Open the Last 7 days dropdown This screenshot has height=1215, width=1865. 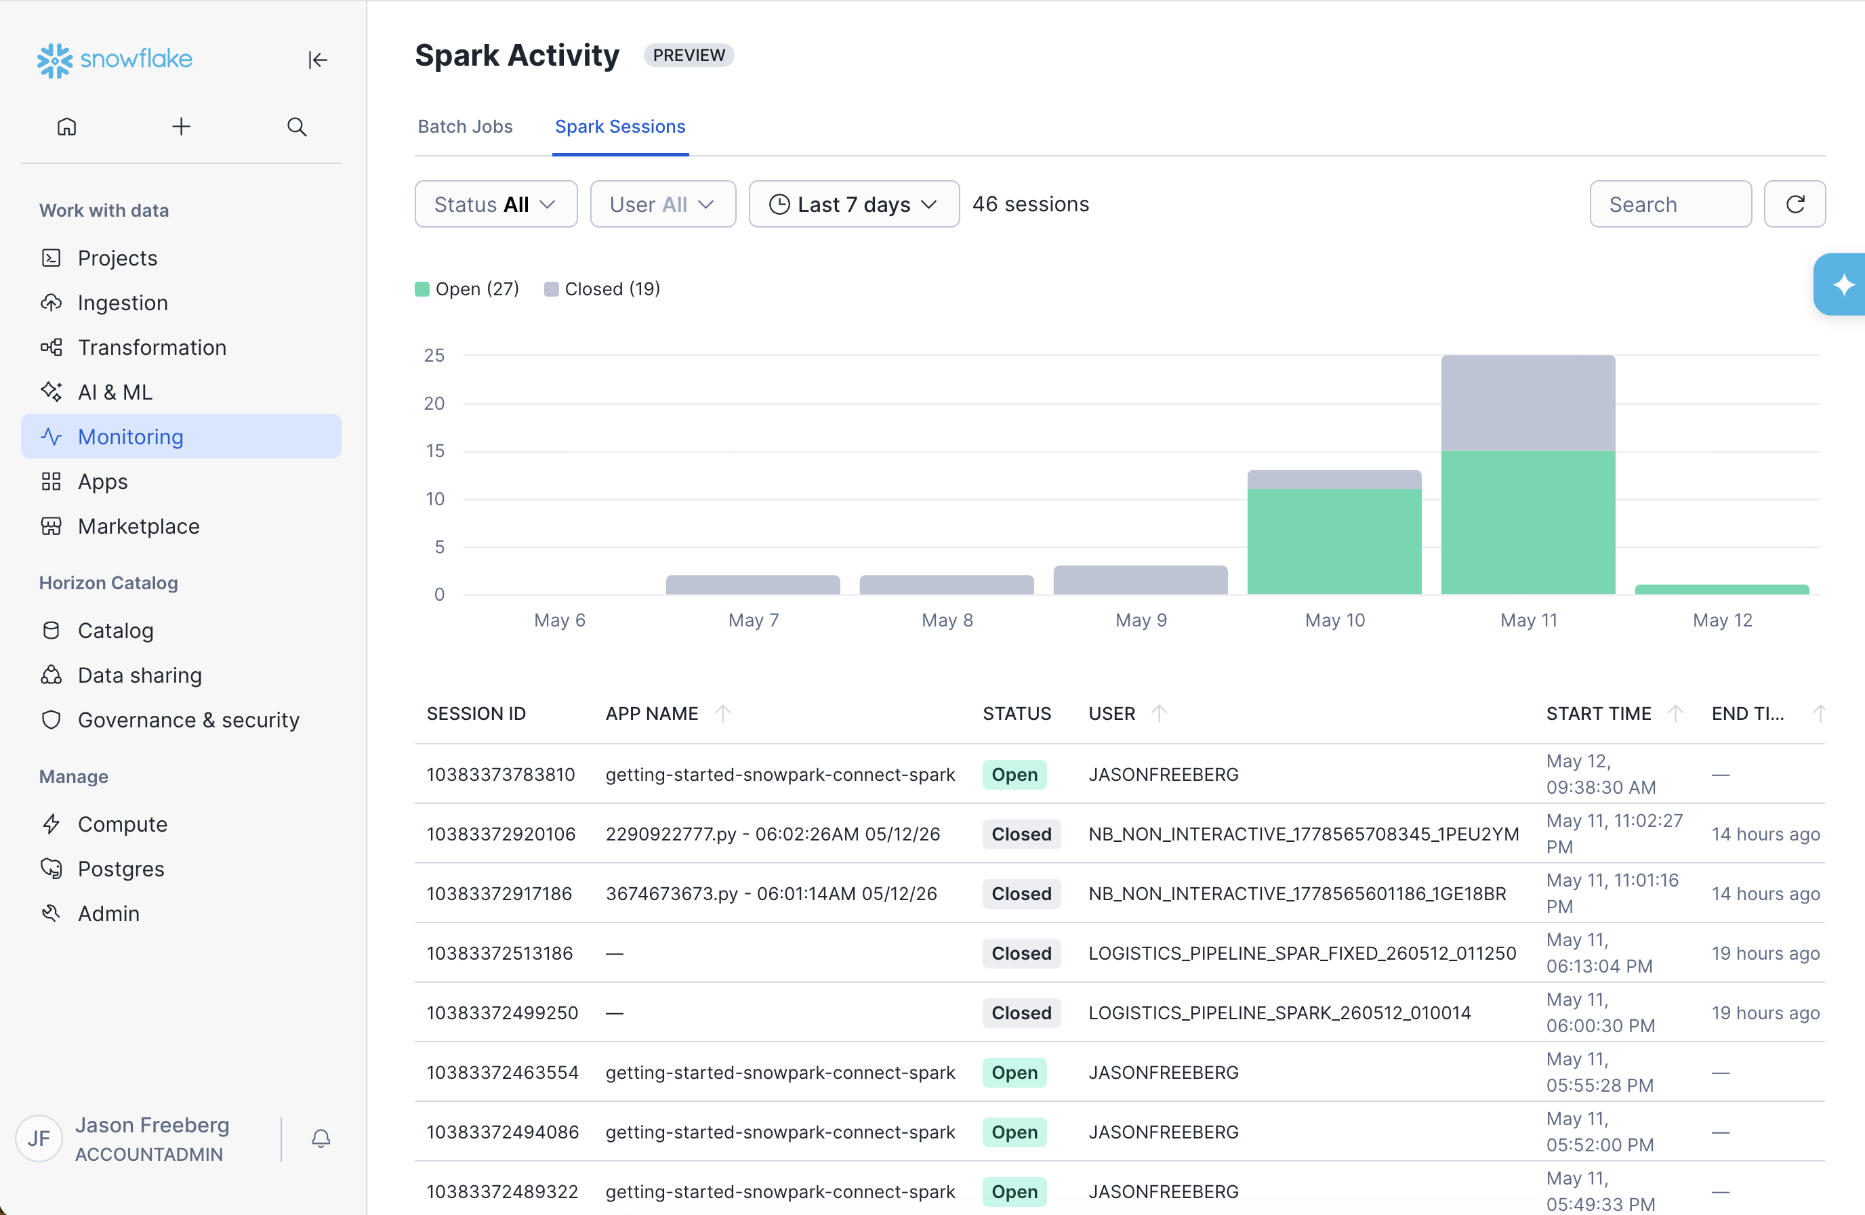tap(854, 204)
